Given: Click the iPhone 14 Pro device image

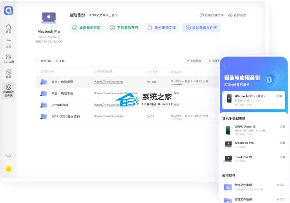Looking at the screenshot, I should (229, 98).
